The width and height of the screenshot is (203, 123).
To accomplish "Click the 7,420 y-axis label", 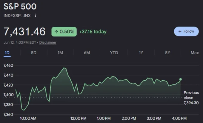I will [8, 85].
